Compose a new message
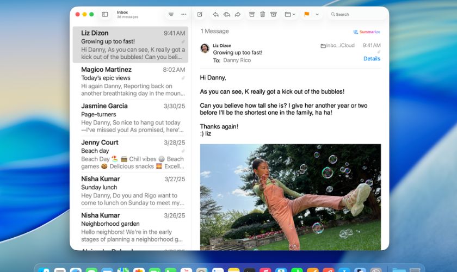Viewport: 457px width, 272px height. tap(200, 14)
